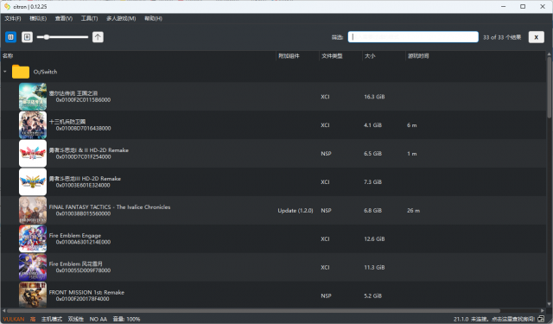Screen dimensions: 553x324
Task: Open the 帮助(H) menu
Action: tap(153, 18)
